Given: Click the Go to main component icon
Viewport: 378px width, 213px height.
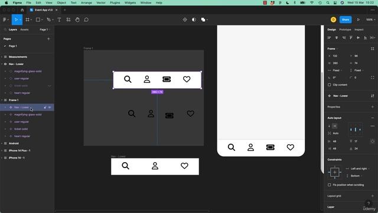Looking at the screenshot, I should pos(373,96).
